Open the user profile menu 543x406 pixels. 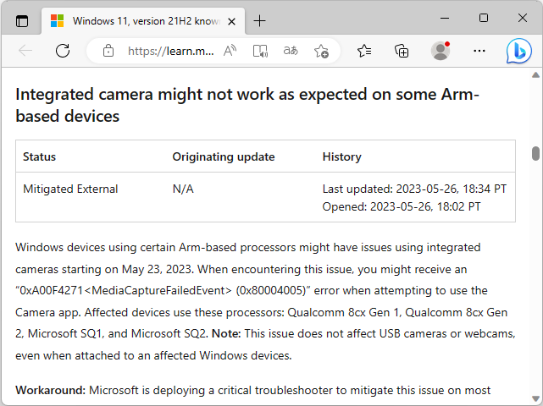tap(440, 51)
